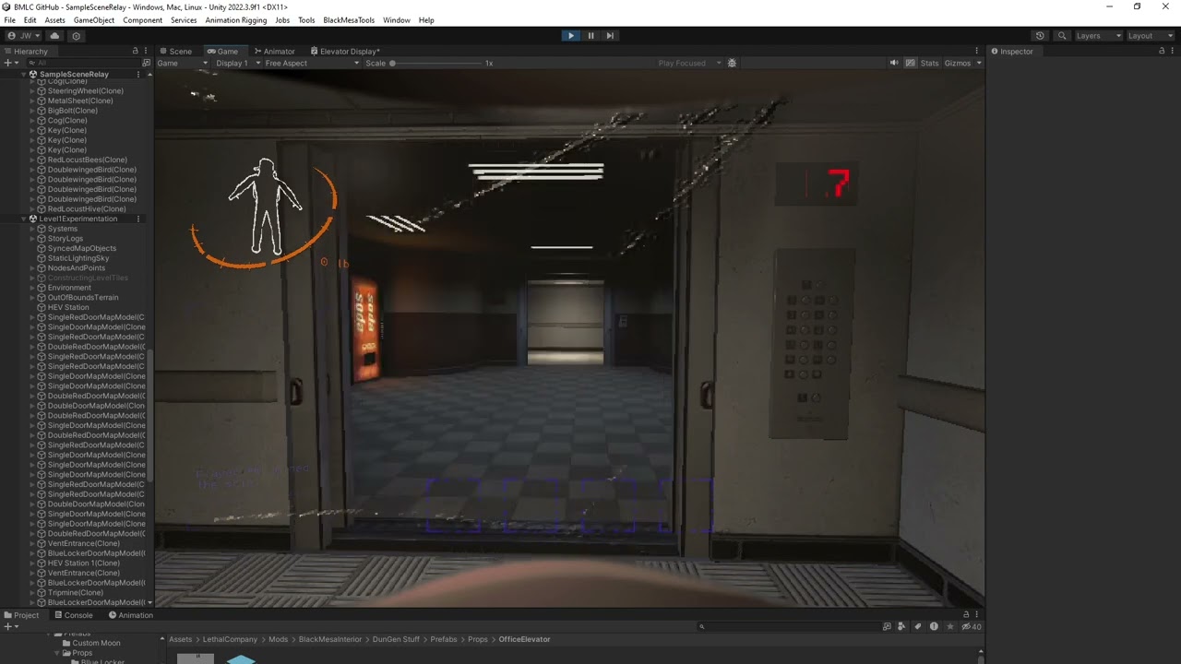
Task: Open the Gizmos dropdown arrow
Action: (x=978, y=63)
